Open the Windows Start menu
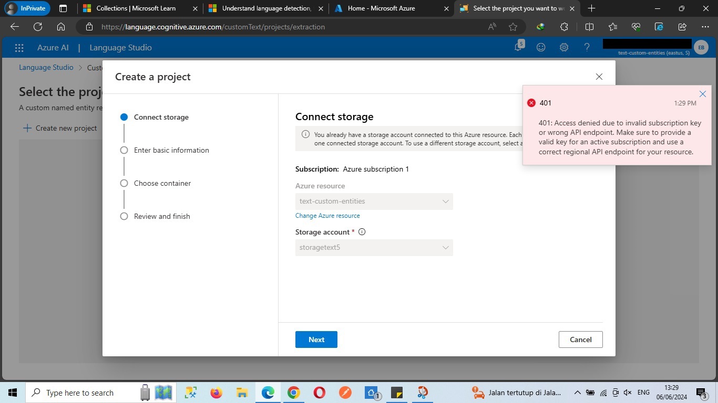This screenshot has width=718, height=403. 13,393
